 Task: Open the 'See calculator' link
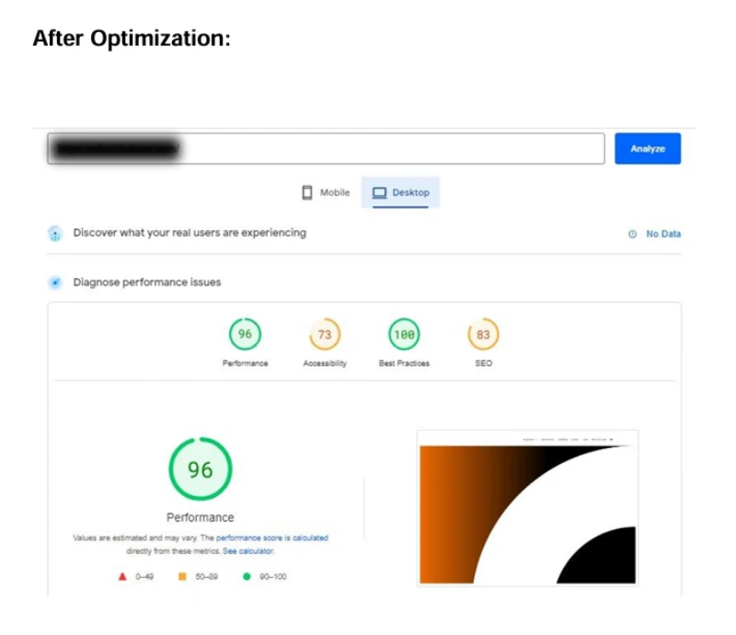(247, 551)
